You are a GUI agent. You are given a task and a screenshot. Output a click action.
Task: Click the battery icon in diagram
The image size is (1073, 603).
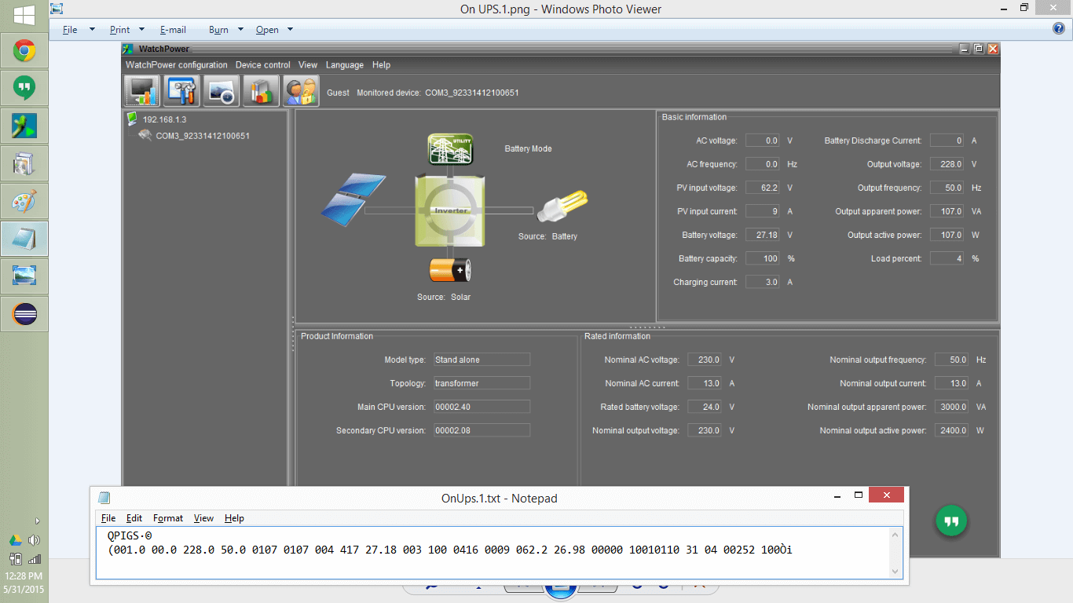(450, 271)
